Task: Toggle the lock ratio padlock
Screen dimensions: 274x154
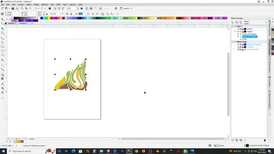Action: point(47,14)
